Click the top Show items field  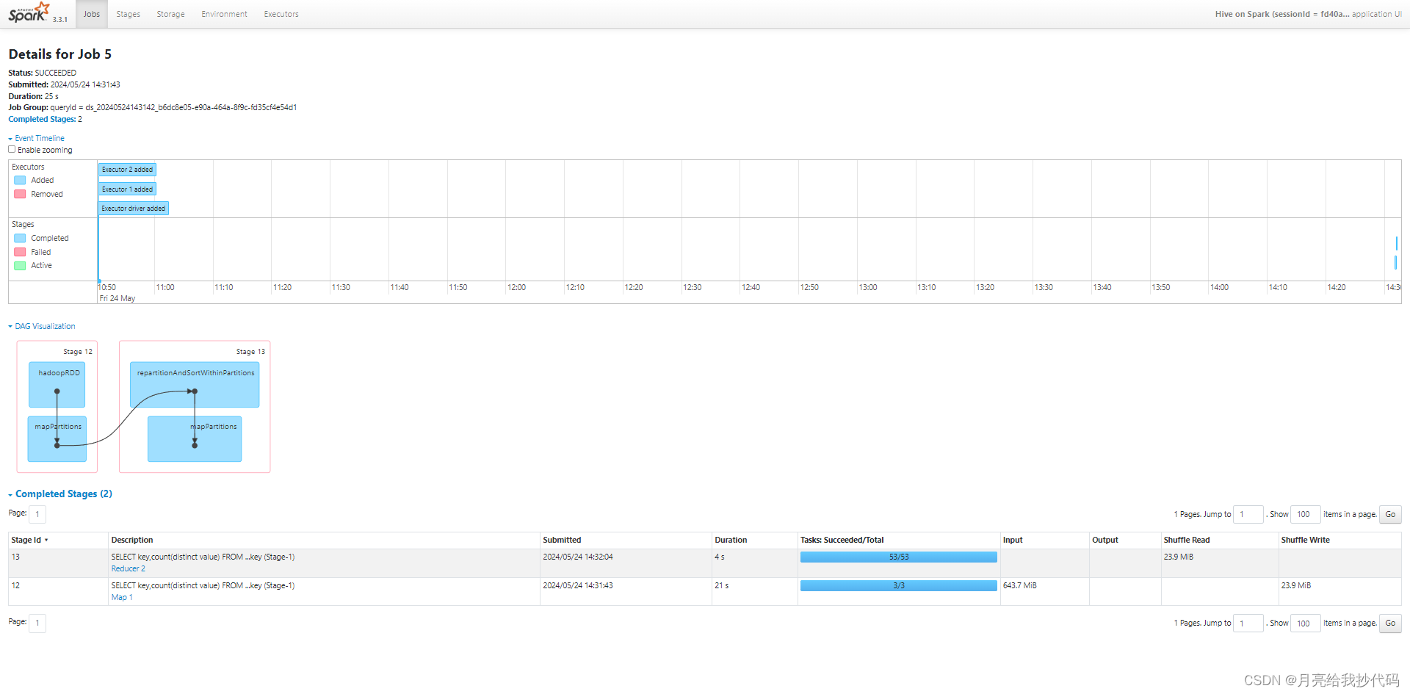(1306, 514)
